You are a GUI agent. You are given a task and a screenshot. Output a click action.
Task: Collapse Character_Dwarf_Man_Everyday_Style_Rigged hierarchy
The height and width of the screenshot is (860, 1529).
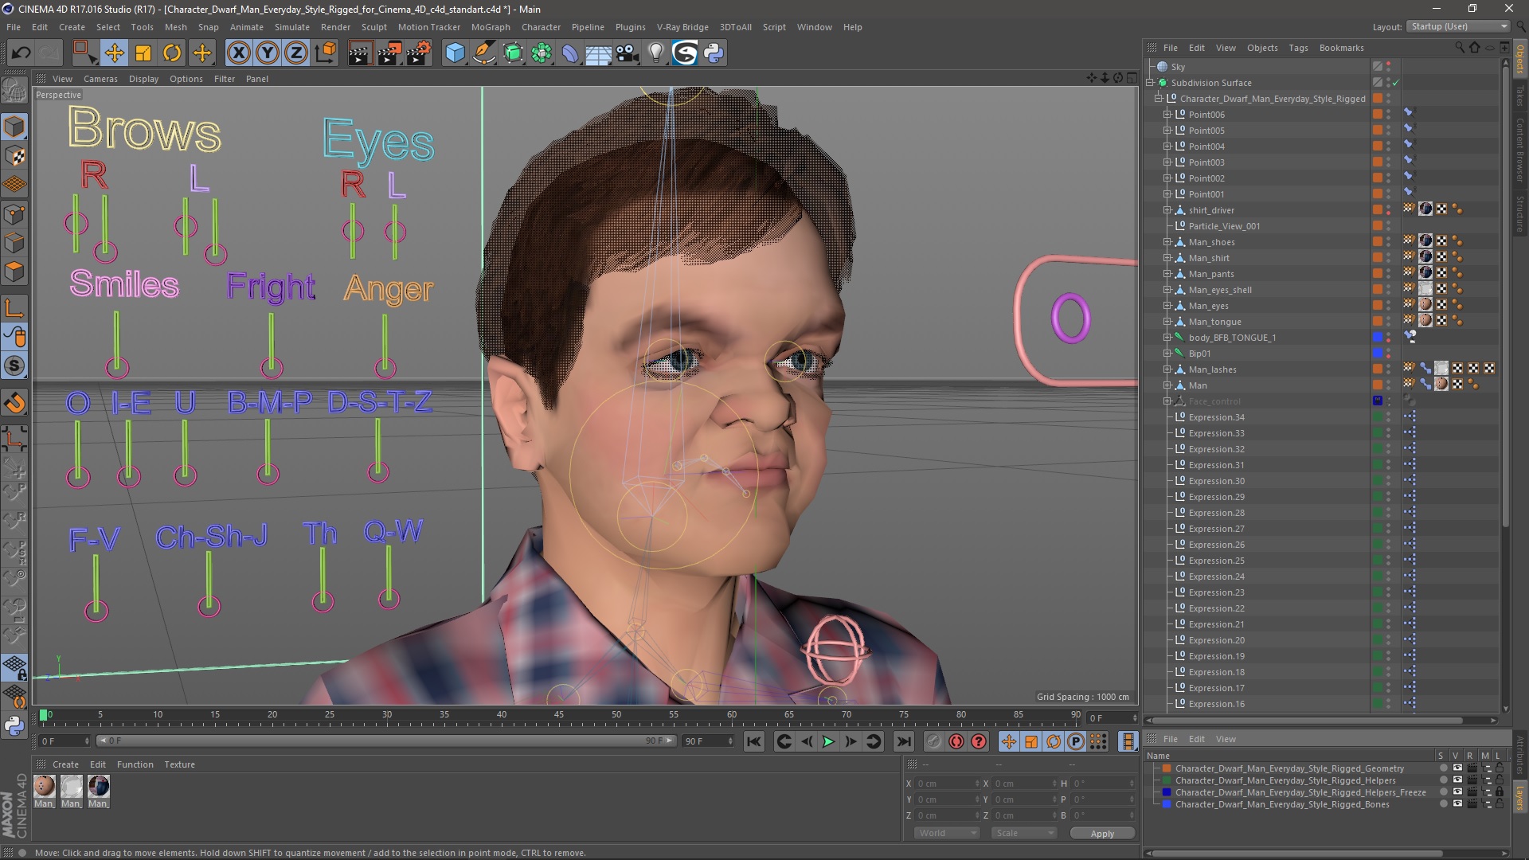pyautogui.click(x=1159, y=99)
